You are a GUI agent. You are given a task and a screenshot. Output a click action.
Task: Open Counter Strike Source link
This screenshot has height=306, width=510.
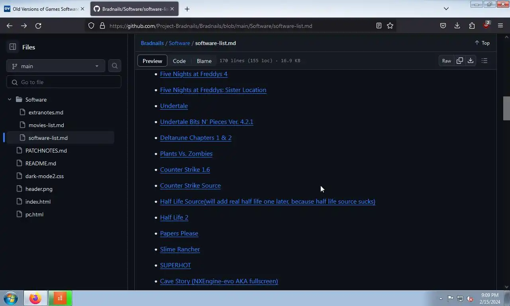[190, 185]
